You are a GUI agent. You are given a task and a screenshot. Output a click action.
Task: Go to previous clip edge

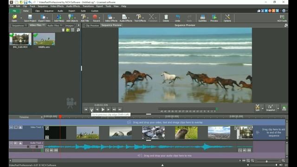coord(91,109)
